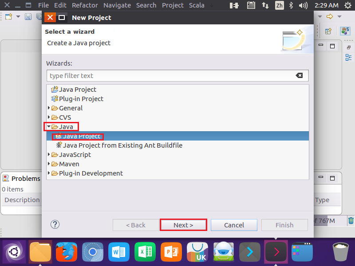The height and width of the screenshot is (266, 355).
Task: Open the Project menu
Action: [x=173, y=5]
